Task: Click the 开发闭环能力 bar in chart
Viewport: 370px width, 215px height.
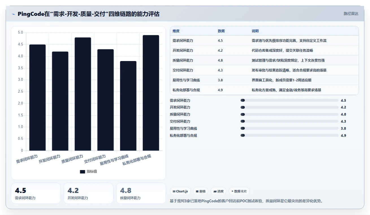Action: [60, 101]
